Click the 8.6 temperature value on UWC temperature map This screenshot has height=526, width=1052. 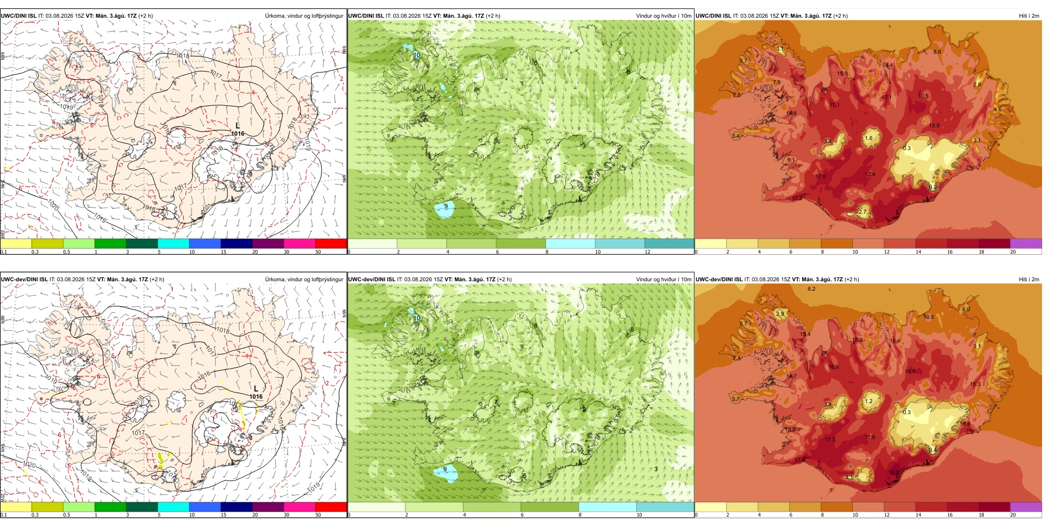tap(937, 52)
